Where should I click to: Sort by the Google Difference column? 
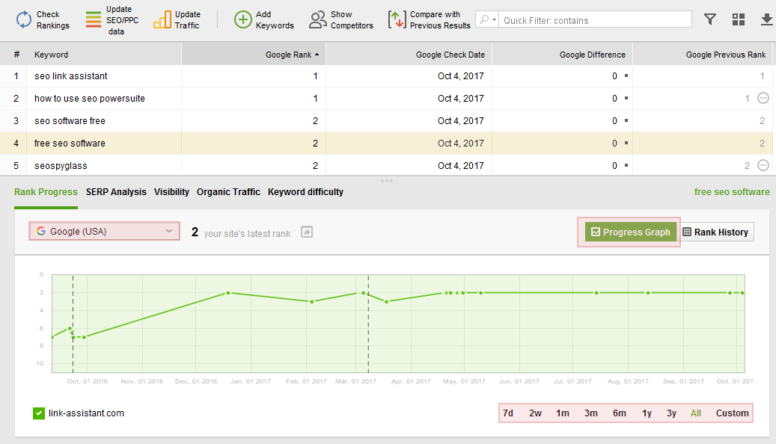(x=562, y=55)
